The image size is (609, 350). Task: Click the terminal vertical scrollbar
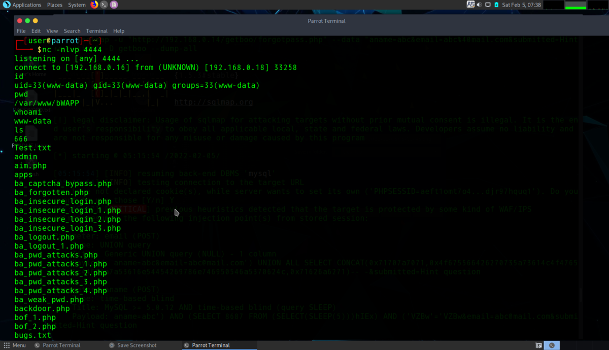click(x=582, y=188)
